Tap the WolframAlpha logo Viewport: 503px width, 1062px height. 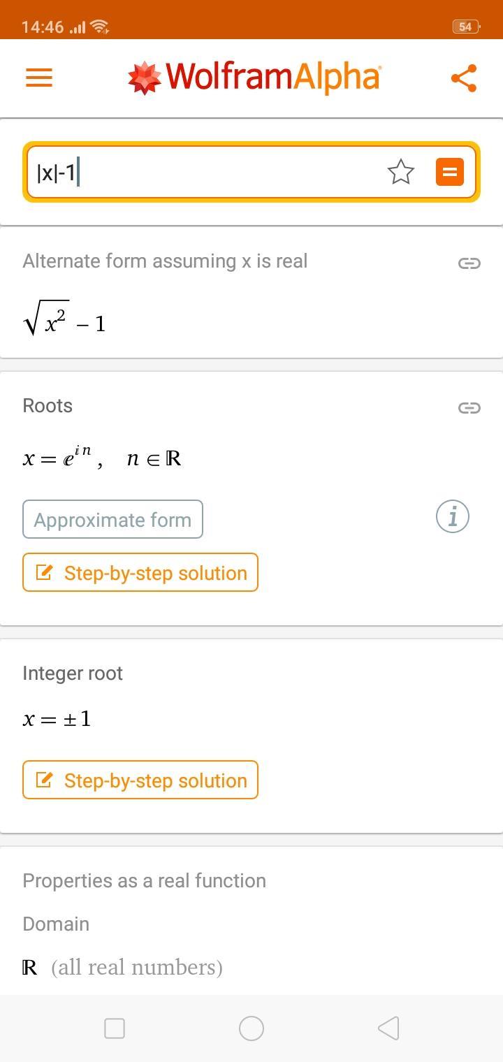coord(254,77)
